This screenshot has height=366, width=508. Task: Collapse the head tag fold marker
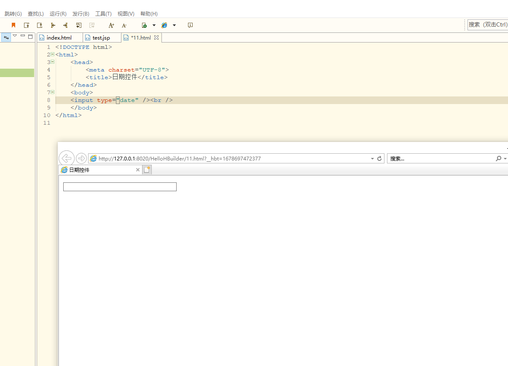[52, 62]
